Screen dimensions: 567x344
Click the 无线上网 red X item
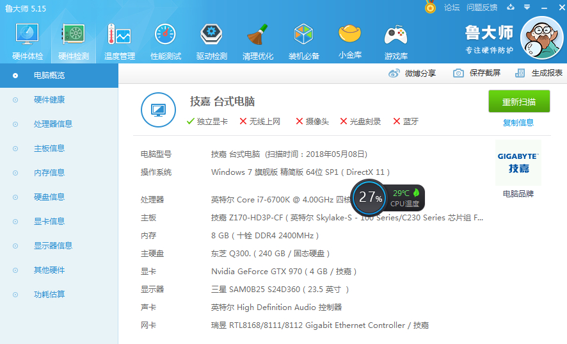[x=260, y=122]
